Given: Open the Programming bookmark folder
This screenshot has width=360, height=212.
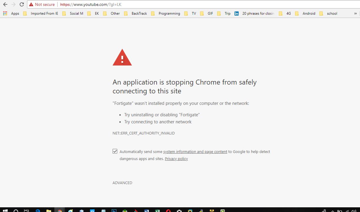Looking at the screenshot, I should coord(165,14).
